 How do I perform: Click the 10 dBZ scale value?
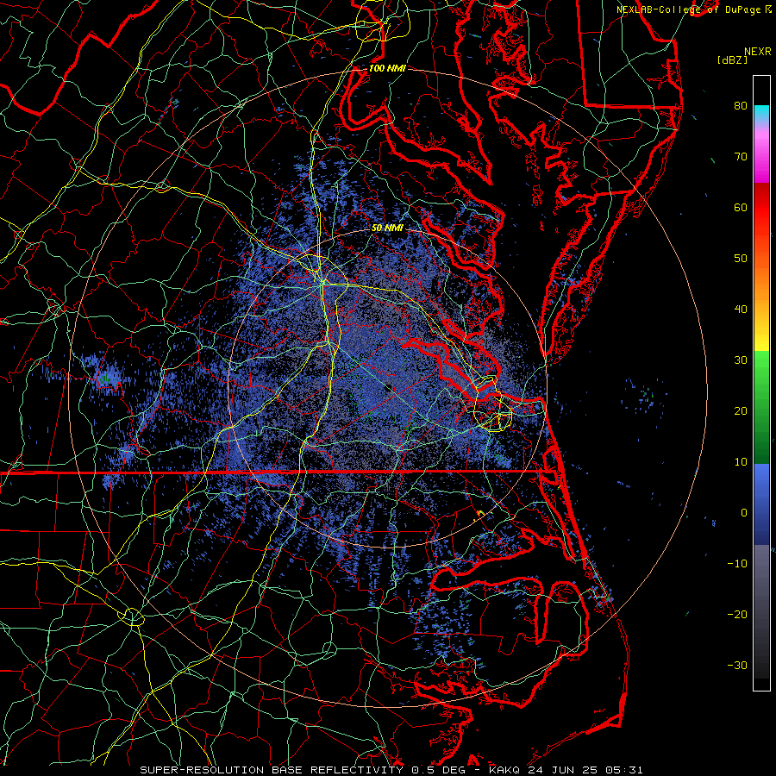[741, 462]
